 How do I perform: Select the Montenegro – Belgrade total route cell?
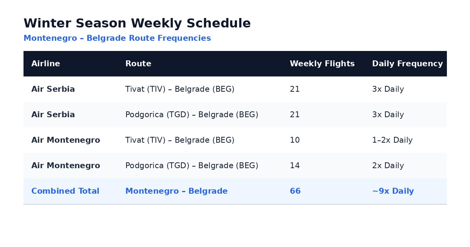pyautogui.click(x=177, y=191)
